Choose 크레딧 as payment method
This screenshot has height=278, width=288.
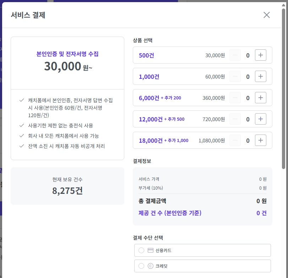coord(141,266)
